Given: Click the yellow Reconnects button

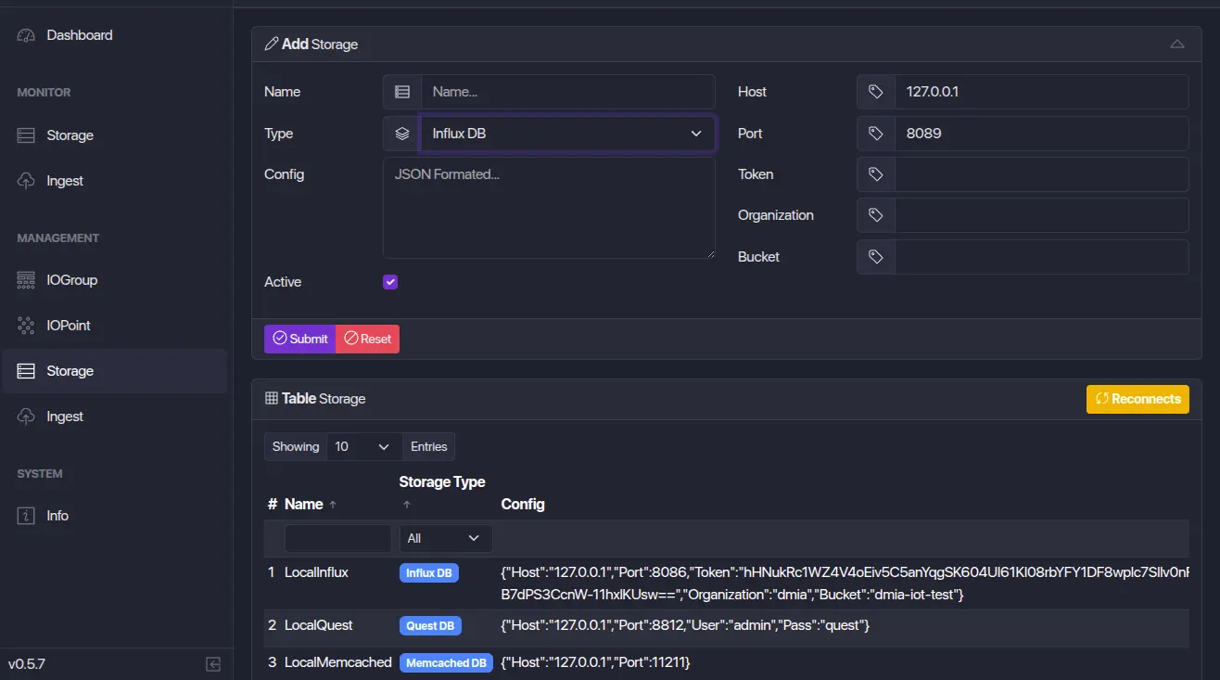Looking at the screenshot, I should tap(1137, 399).
